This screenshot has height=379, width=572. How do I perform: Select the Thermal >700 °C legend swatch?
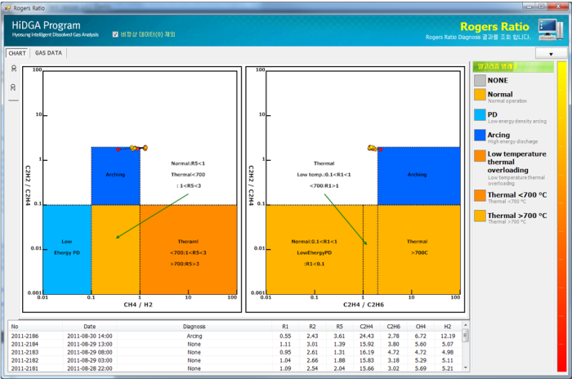[480, 216]
